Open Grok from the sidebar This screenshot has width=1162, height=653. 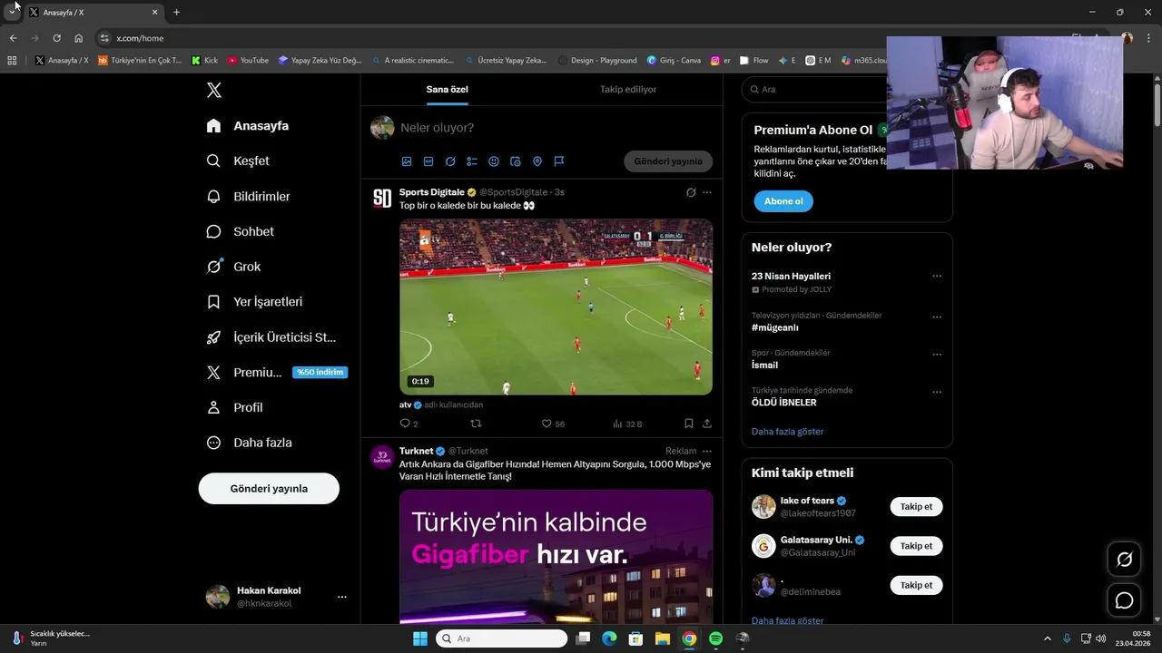point(233,267)
